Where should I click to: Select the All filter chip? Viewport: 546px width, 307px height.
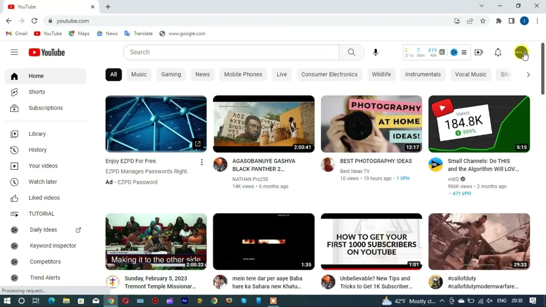tap(113, 74)
